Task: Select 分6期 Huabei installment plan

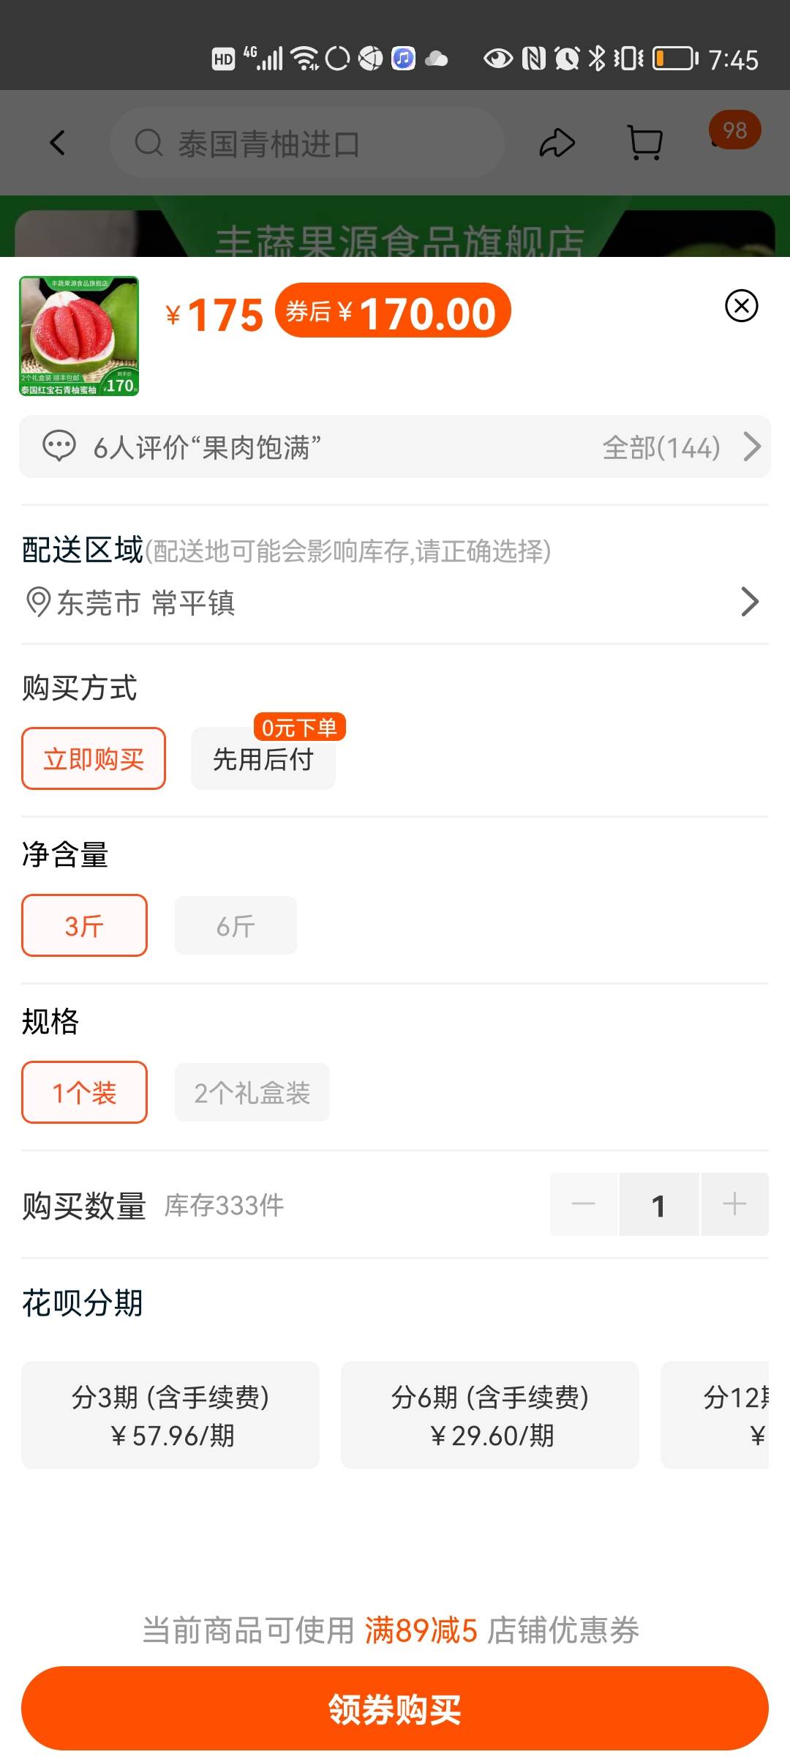Action: click(x=490, y=1415)
